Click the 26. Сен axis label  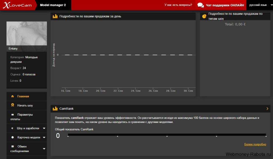[x=153, y=91]
